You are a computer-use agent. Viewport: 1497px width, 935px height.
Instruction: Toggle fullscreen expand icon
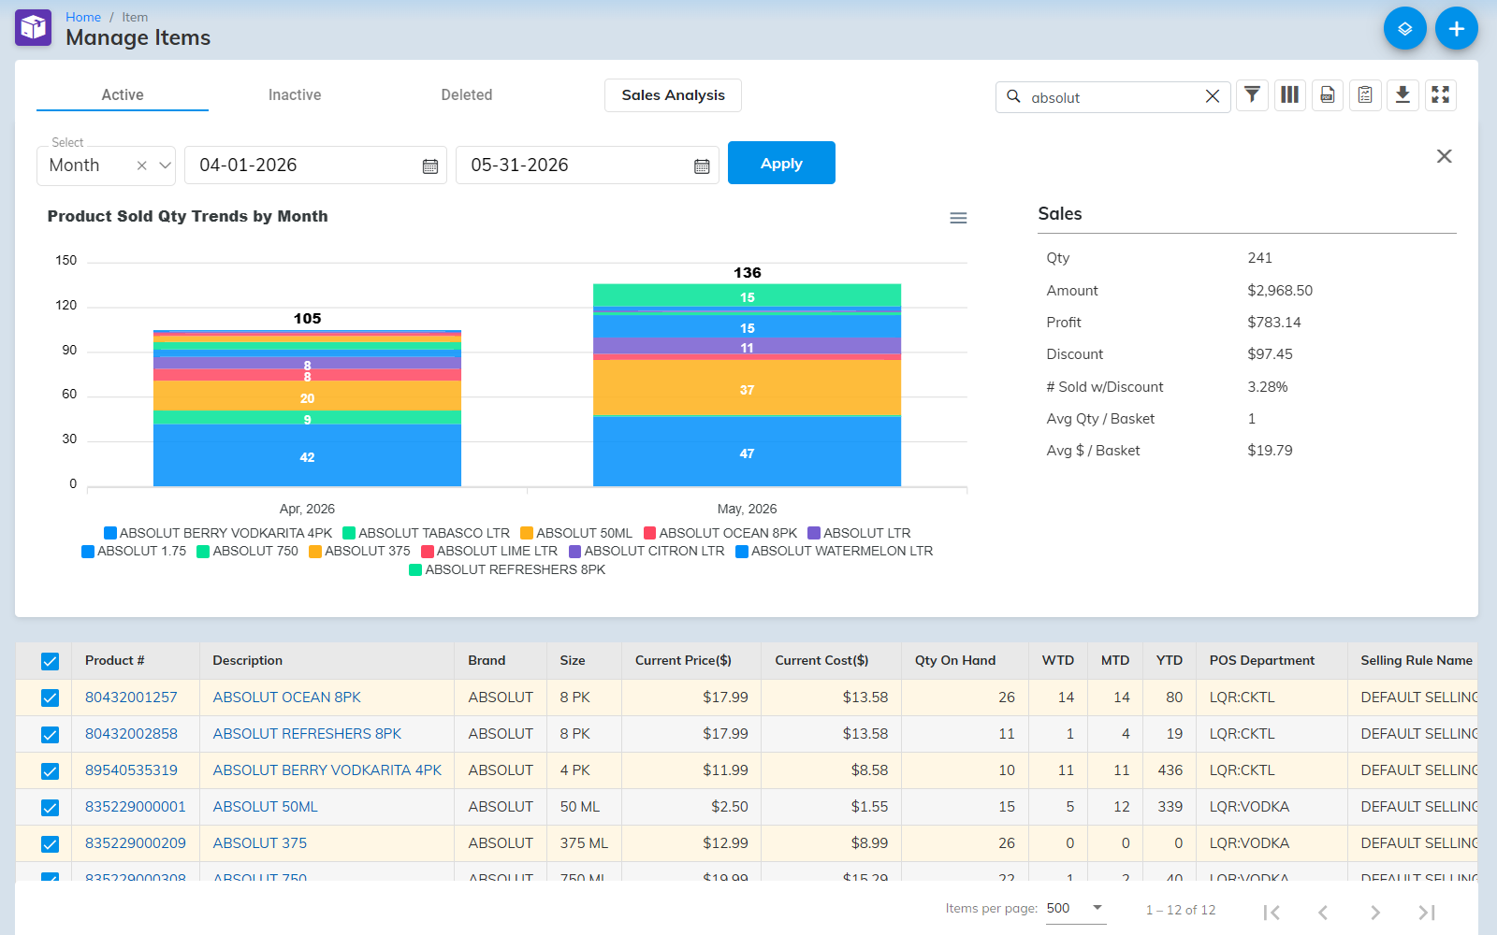click(1441, 95)
